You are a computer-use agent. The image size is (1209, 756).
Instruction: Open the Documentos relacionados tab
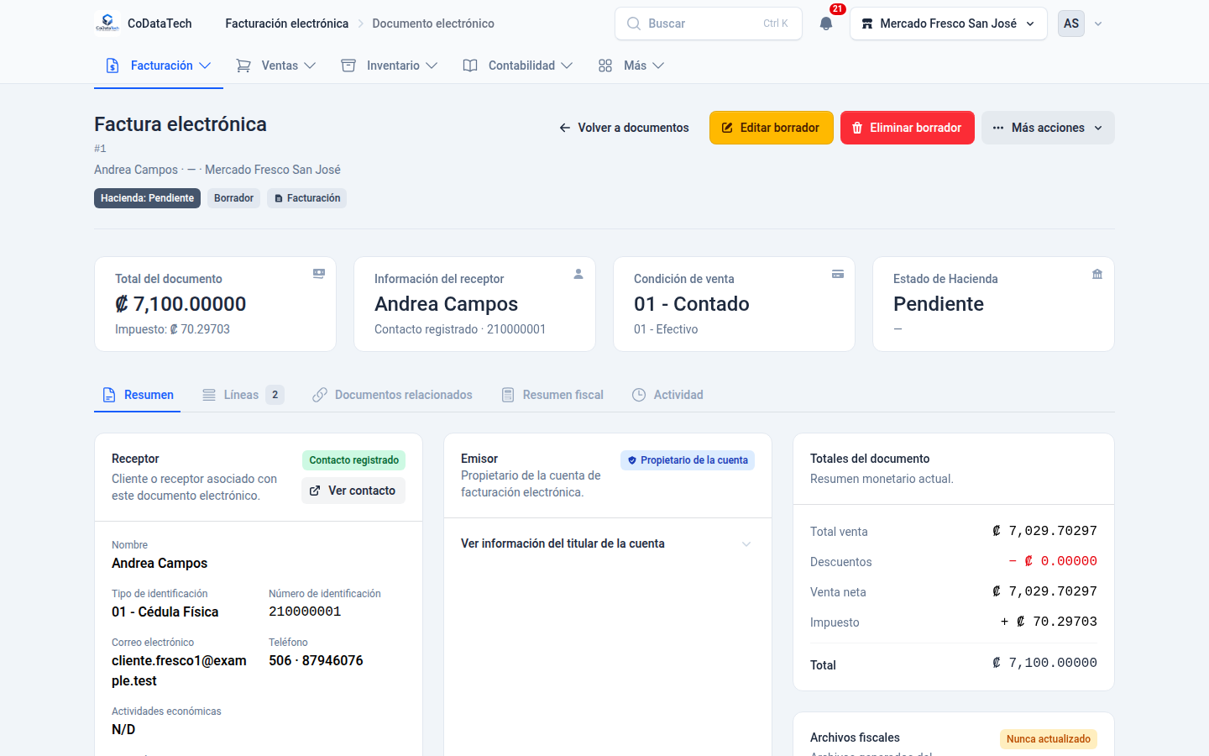click(x=392, y=395)
